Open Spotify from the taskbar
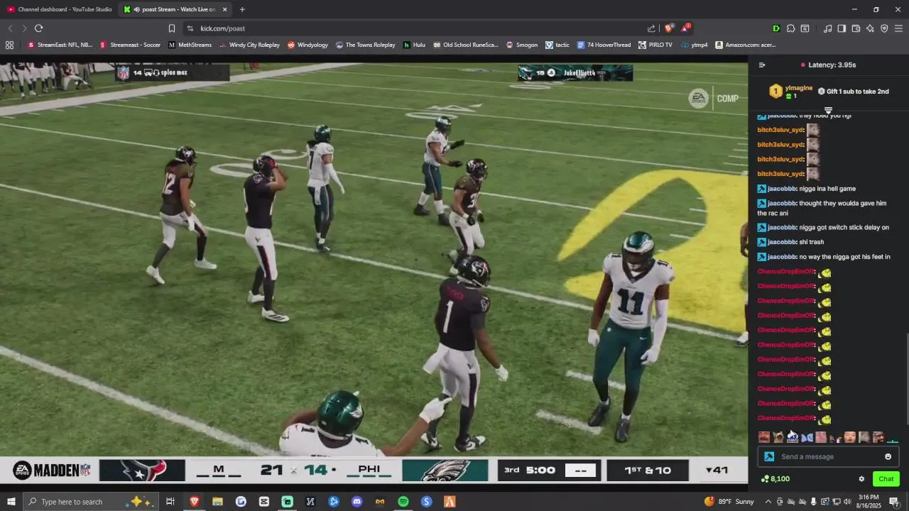This screenshot has width=909, height=511. [403, 502]
